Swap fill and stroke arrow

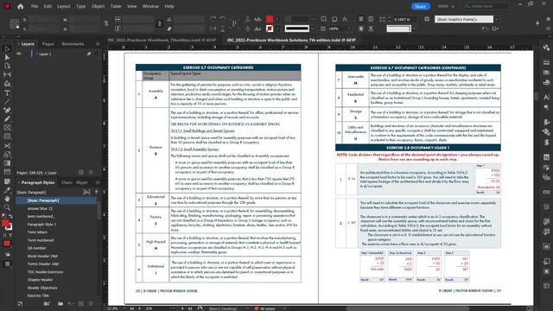tap(10, 216)
